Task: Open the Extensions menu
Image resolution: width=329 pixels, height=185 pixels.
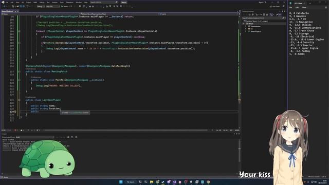Action: point(70,2)
